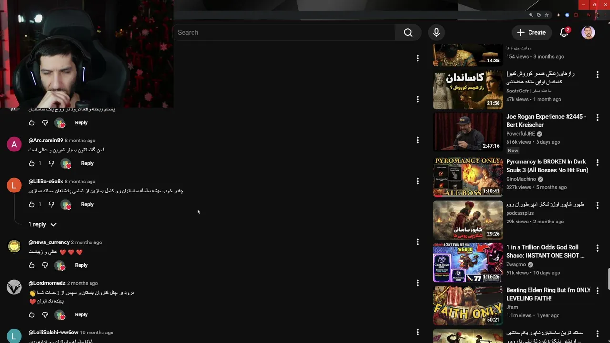
Task: Open options menu for SaateCefr Kassandan video
Action: click(597, 75)
